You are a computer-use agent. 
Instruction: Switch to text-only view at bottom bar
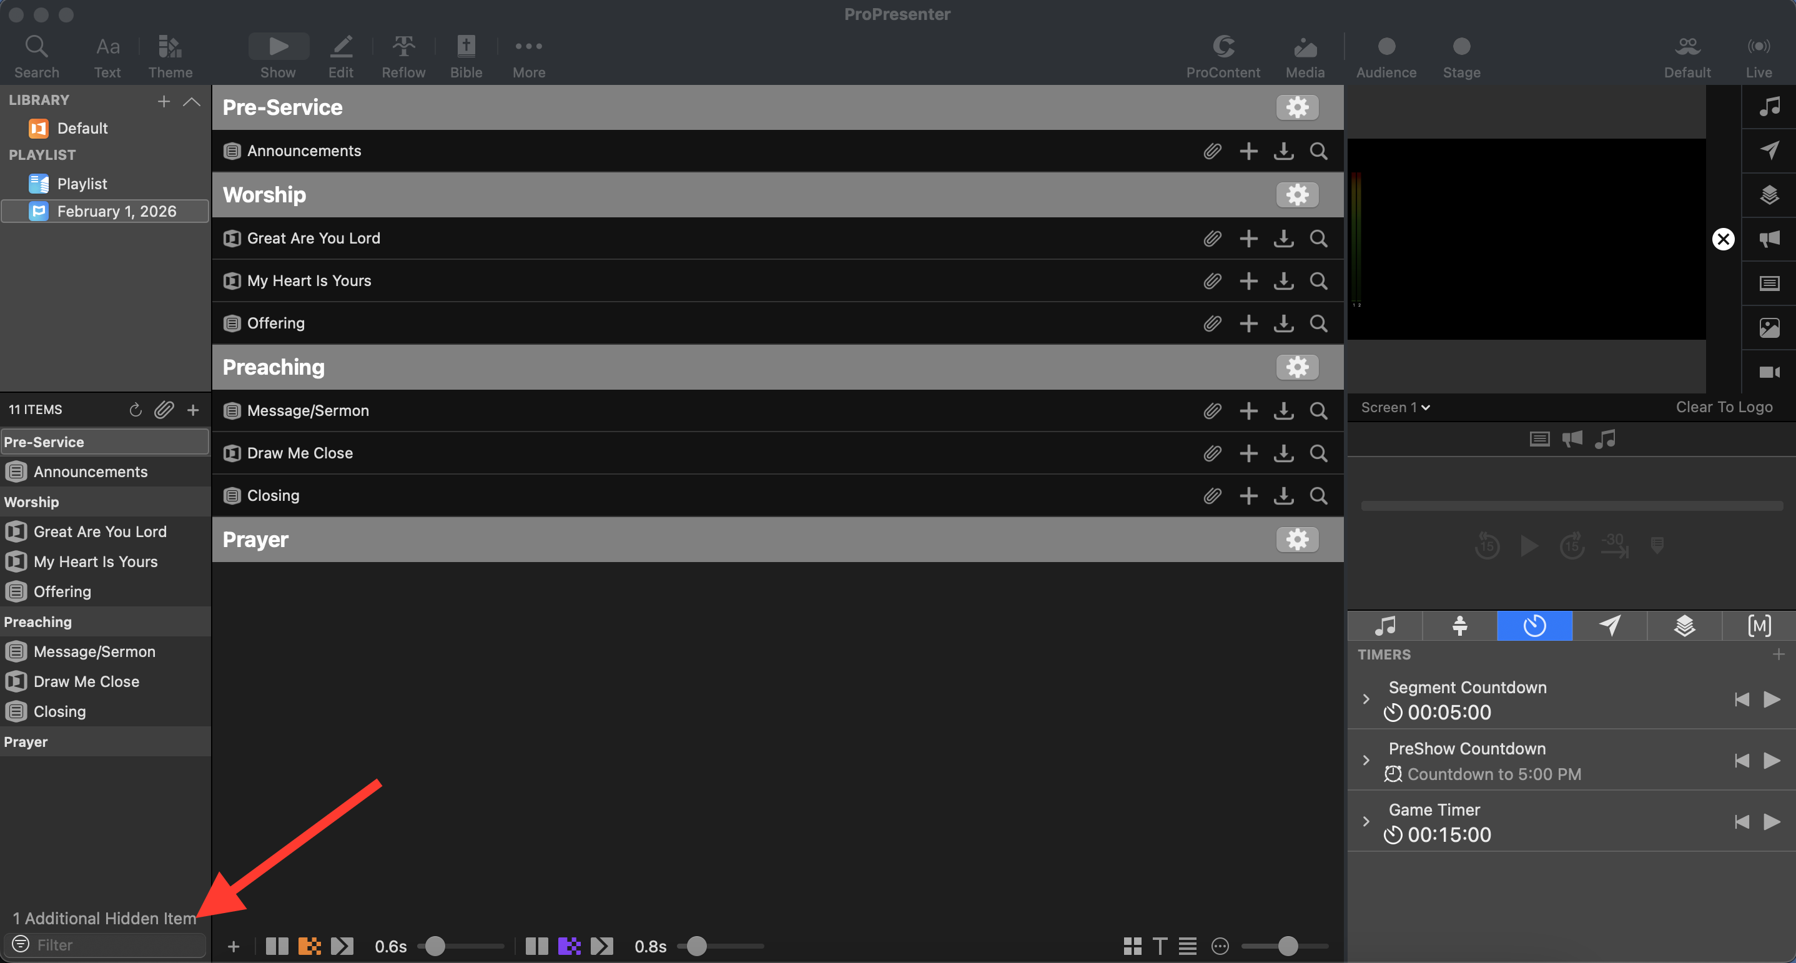click(1160, 946)
